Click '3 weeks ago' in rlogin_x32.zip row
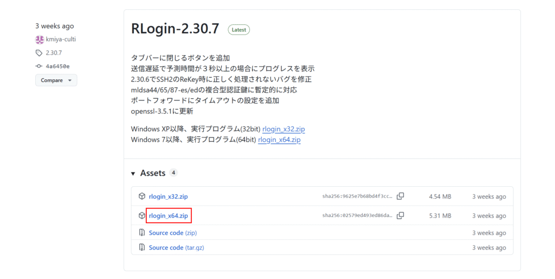The width and height of the screenshot is (555, 279). pyautogui.click(x=489, y=196)
